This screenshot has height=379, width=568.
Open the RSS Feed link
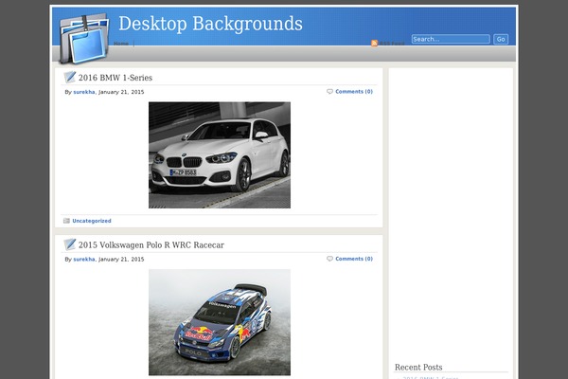tap(392, 44)
